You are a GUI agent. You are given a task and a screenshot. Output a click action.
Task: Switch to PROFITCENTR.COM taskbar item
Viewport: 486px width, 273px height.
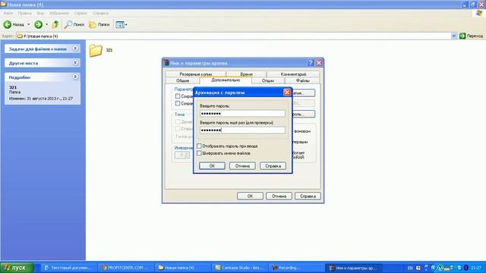pyautogui.click(x=125, y=268)
